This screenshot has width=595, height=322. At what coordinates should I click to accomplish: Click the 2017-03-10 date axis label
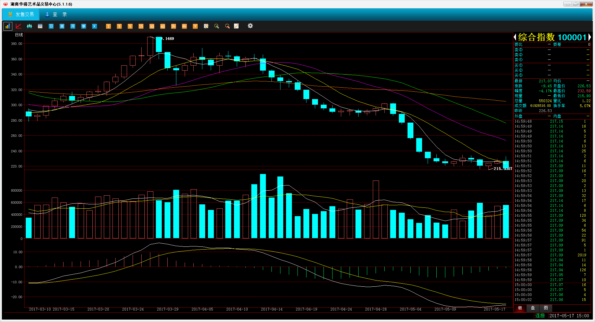40,309
